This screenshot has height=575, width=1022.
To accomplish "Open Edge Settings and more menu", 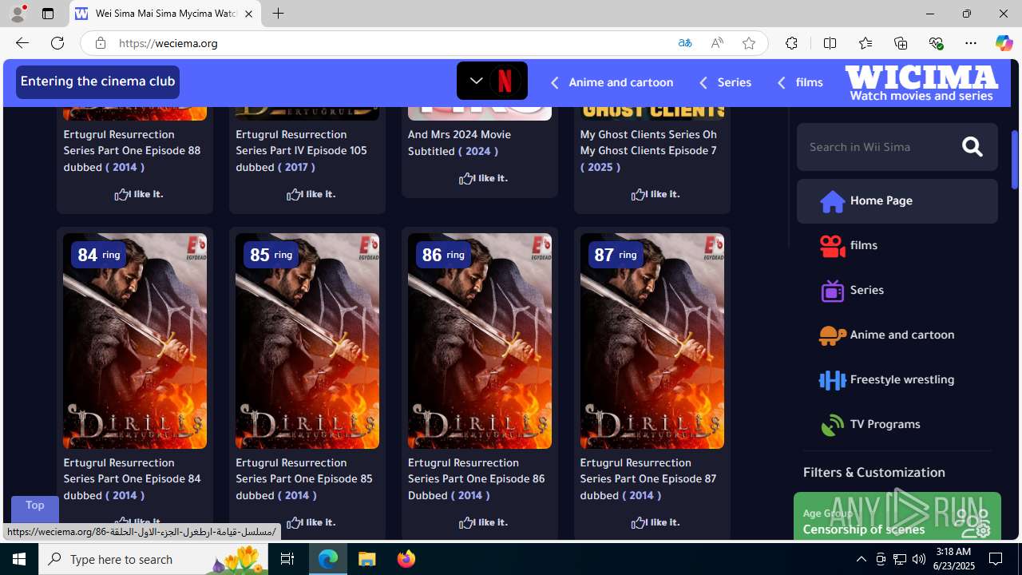I will click(x=970, y=43).
